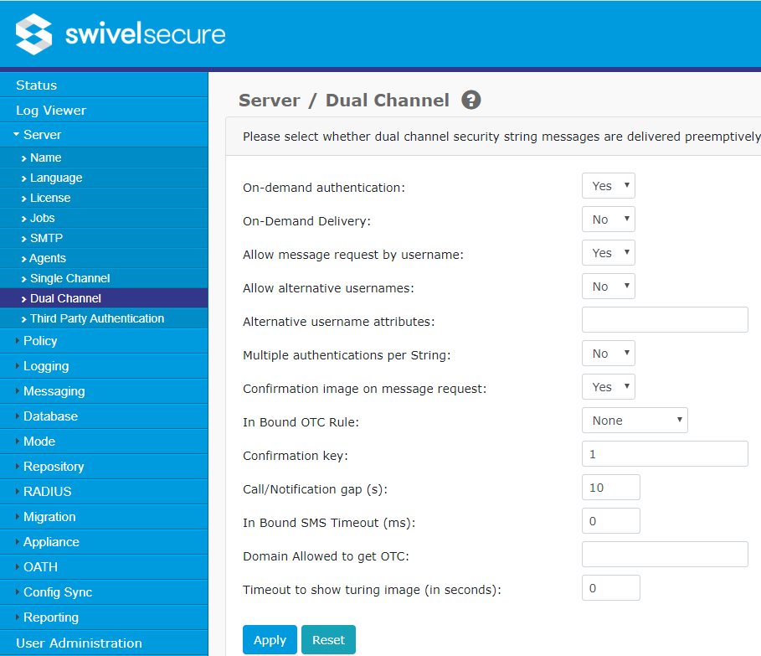Open the SMTP server settings
This screenshot has height=656, width=761.
coord(46,238)
